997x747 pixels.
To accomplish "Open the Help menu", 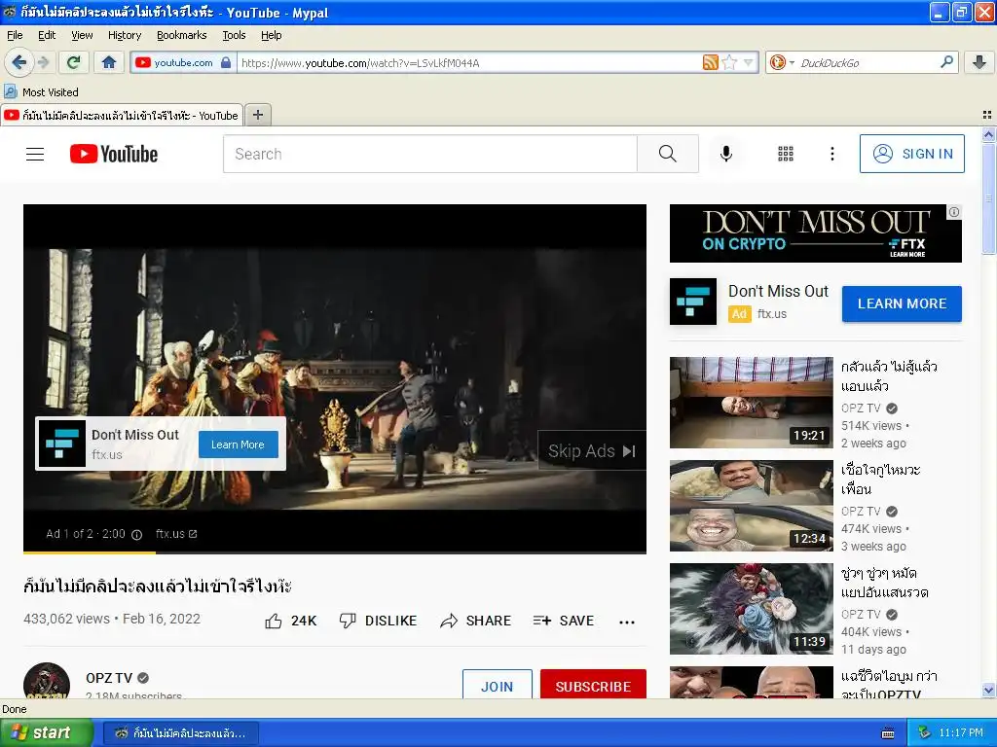I will [272, 35].
